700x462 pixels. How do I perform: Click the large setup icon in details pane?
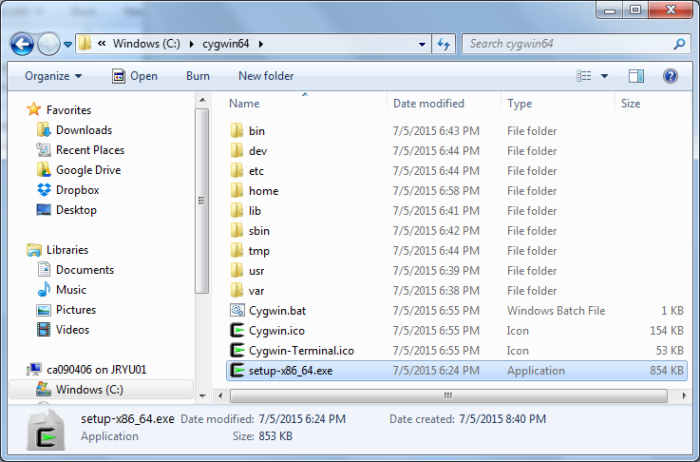click(x=46, y=430)
